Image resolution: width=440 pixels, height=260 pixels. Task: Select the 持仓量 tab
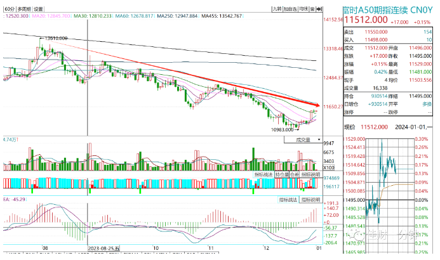(x=282, y=174)
